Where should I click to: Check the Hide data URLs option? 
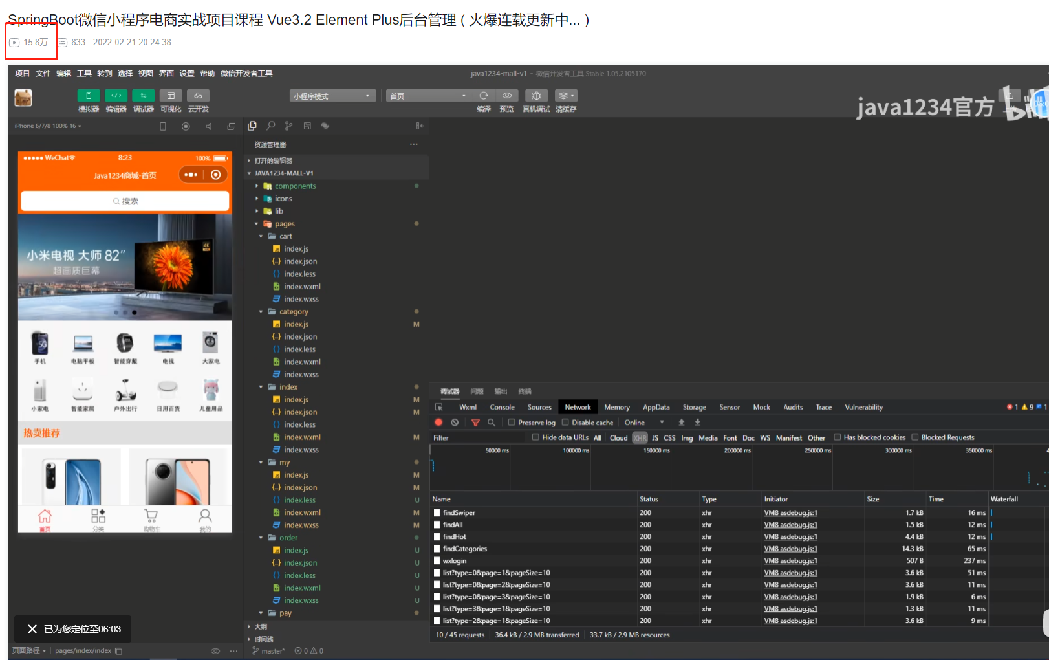coord(535,437)
